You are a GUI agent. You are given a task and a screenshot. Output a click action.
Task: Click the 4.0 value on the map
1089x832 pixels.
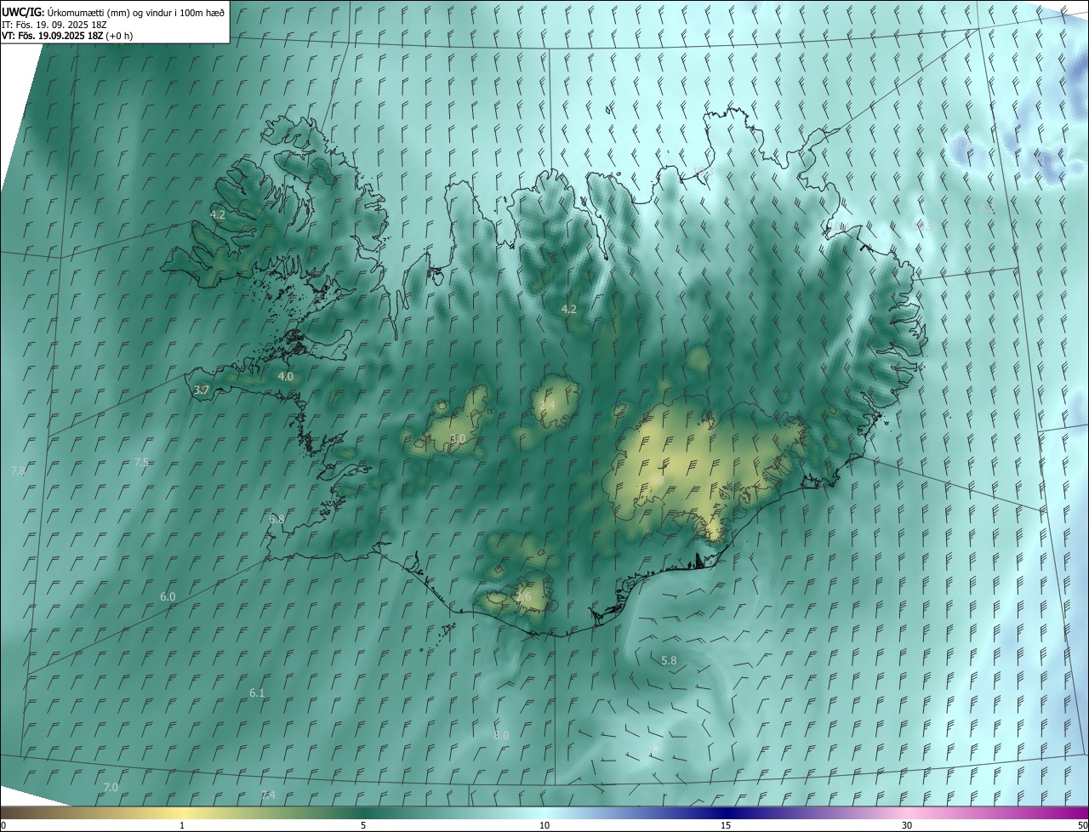coord(285,376)
